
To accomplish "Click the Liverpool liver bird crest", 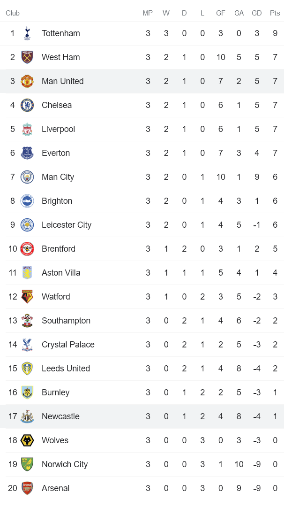I will pos(27,129).
